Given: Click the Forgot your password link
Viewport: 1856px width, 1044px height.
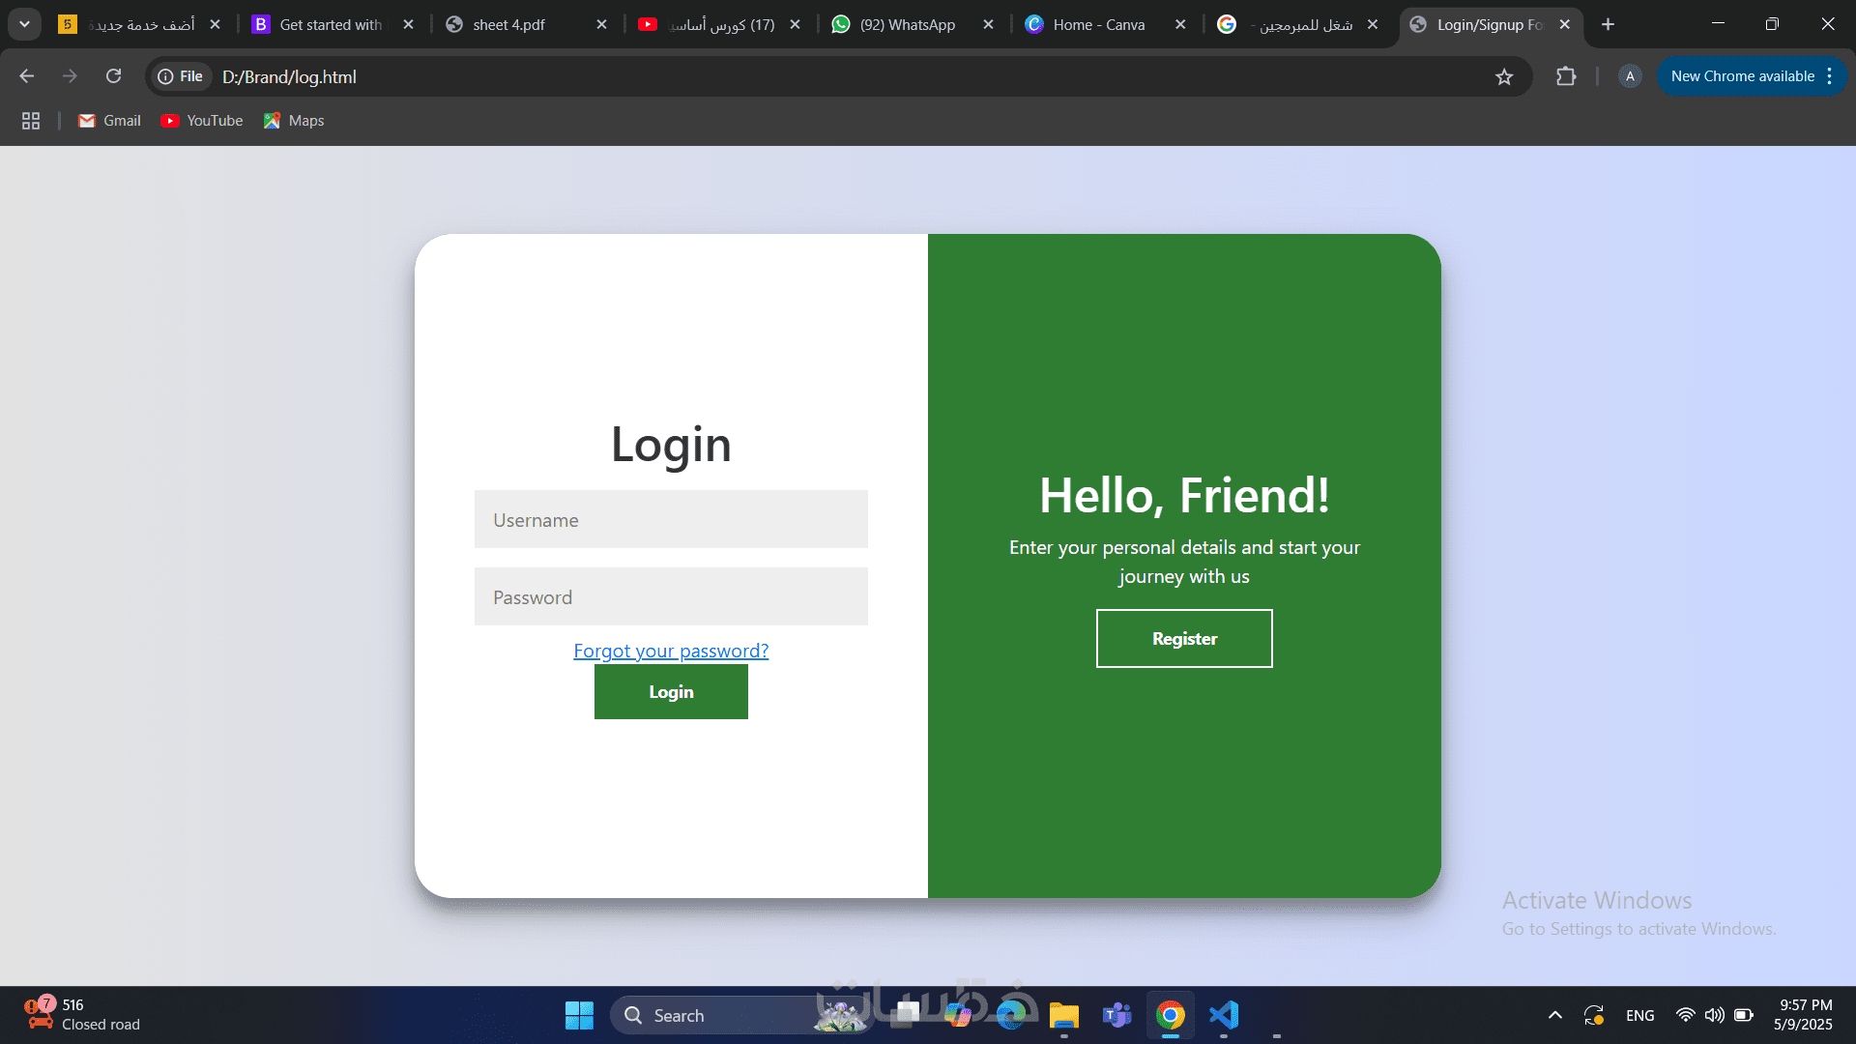Looking at the screenshot, I should point(671,651).
